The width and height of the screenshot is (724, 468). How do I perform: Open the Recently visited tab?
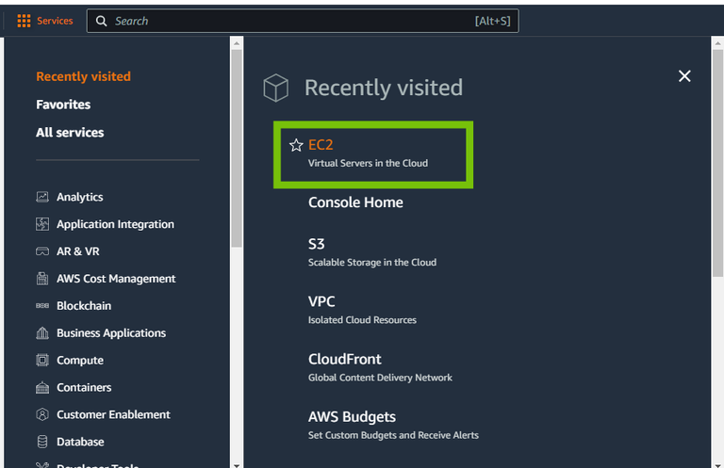point(83,76)
